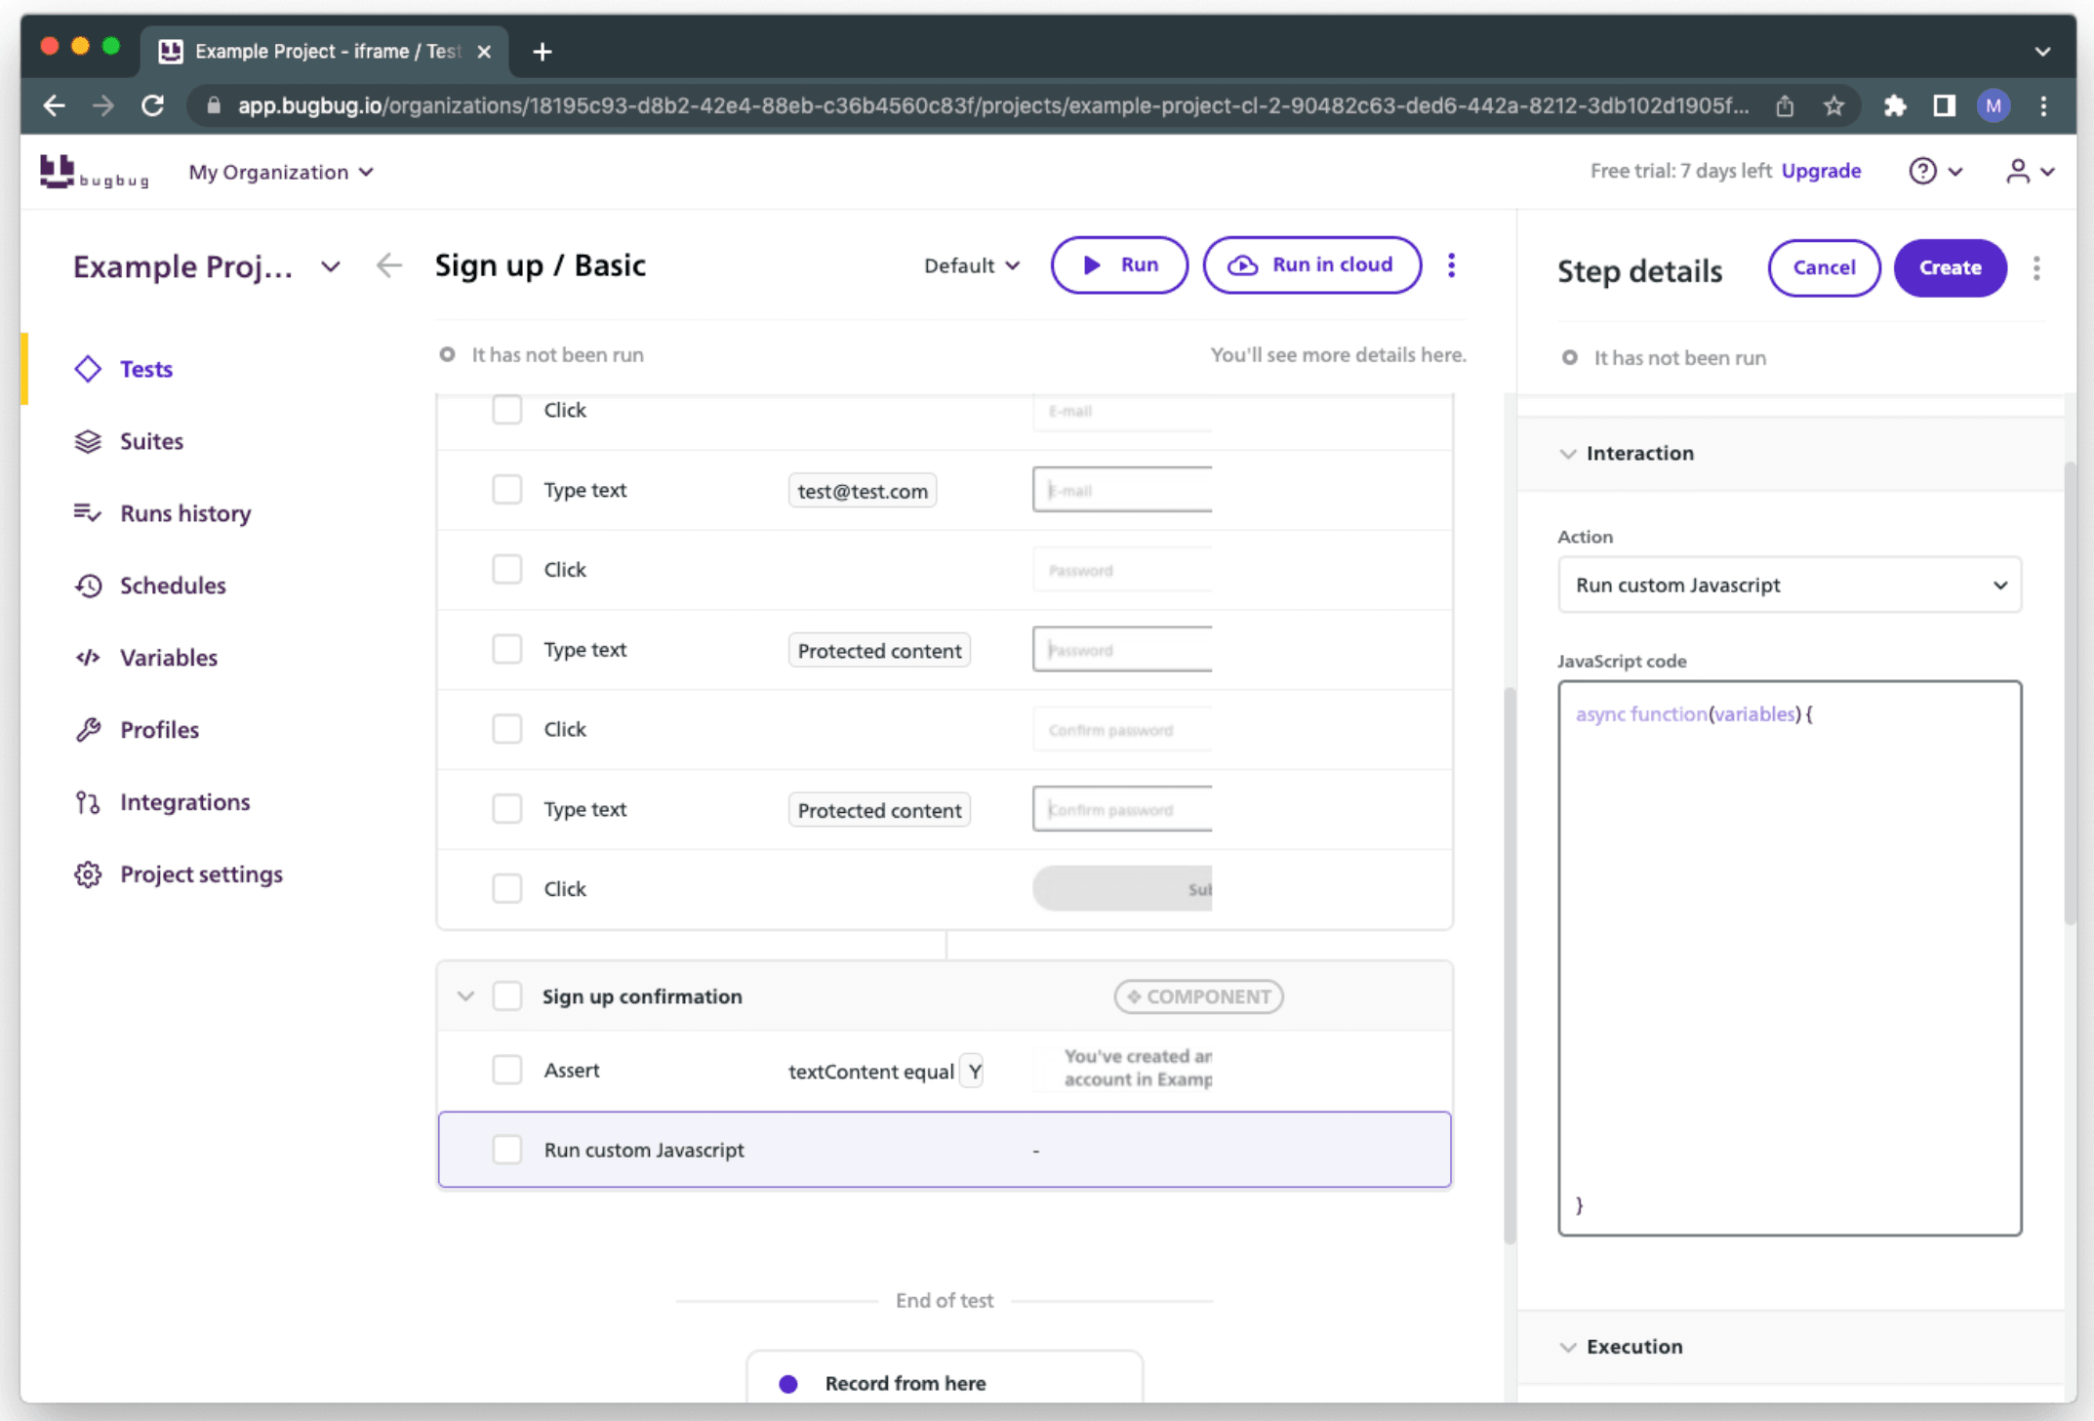
Task: Click Run in cloud button
Action: point(1312,264)
